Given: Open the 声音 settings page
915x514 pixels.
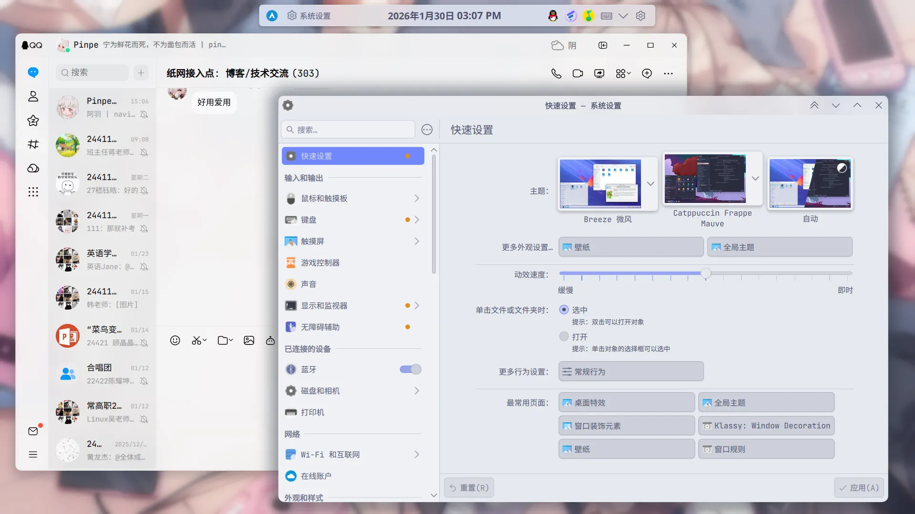Looking at the screenshot, I should (x=309, y=284).
